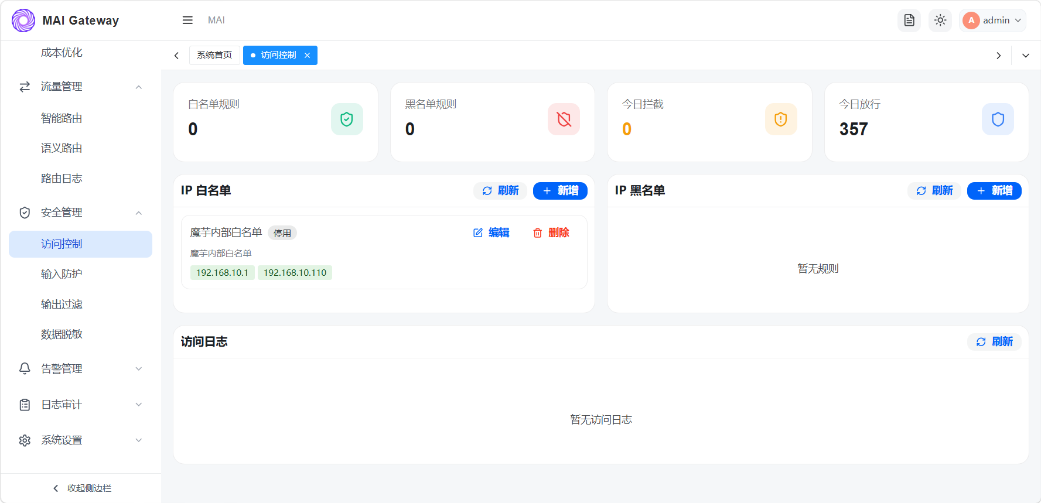This screenshot has width=1041, height=503.
Task: Add a new IP 黑名单 rule
Action: 994,191
